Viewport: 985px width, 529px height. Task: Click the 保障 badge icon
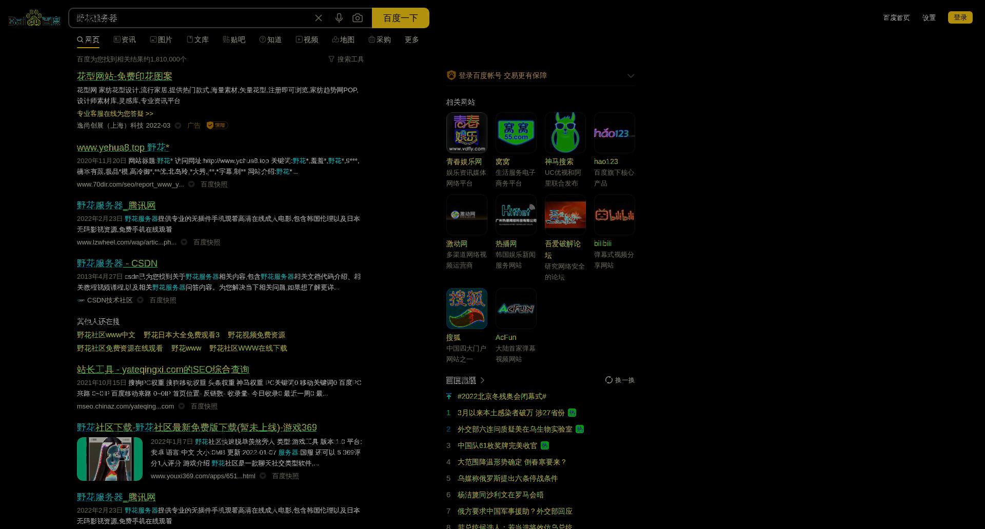217,125
